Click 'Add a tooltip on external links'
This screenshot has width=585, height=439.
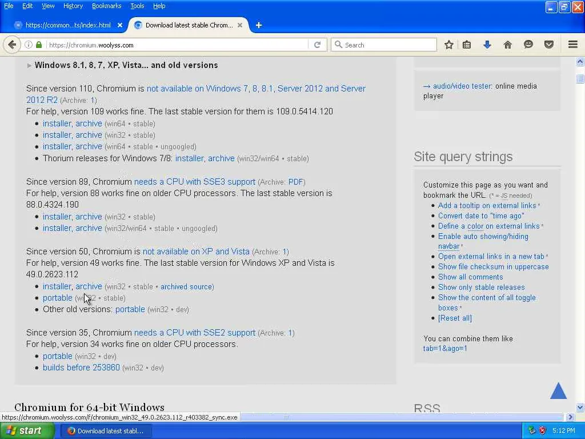click(x=487, y=206)
